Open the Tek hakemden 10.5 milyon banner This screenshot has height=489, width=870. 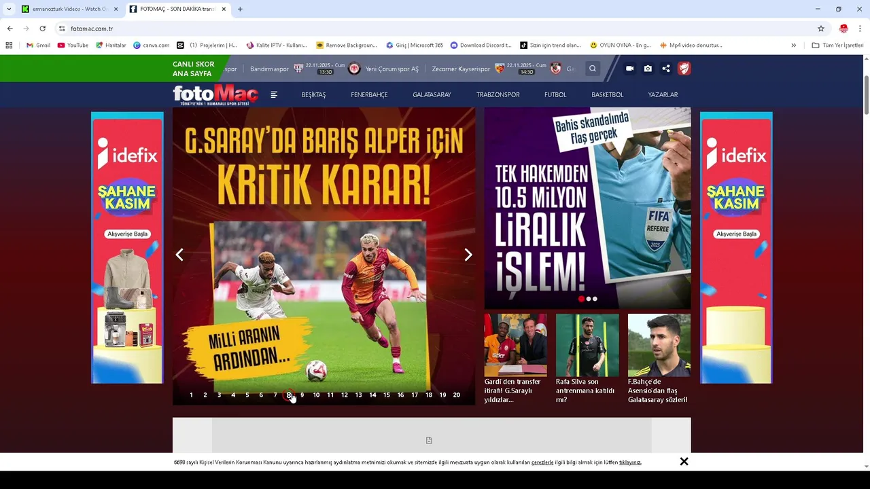click(587, 209)
